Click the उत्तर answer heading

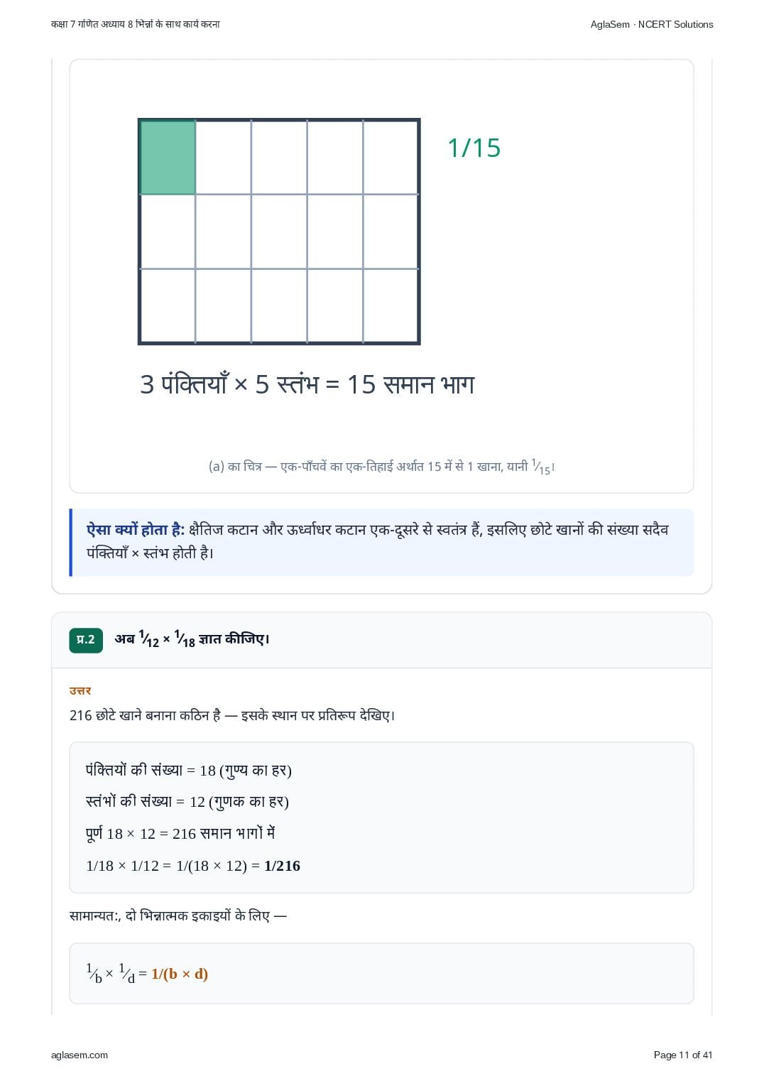pos(80,690)
